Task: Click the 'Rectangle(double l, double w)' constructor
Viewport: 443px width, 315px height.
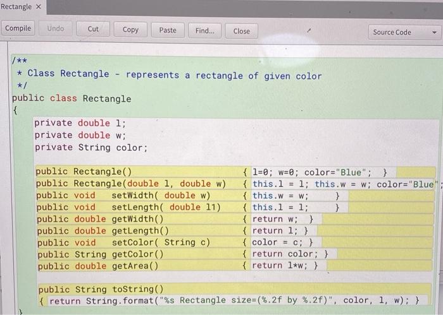Action: 131,184
